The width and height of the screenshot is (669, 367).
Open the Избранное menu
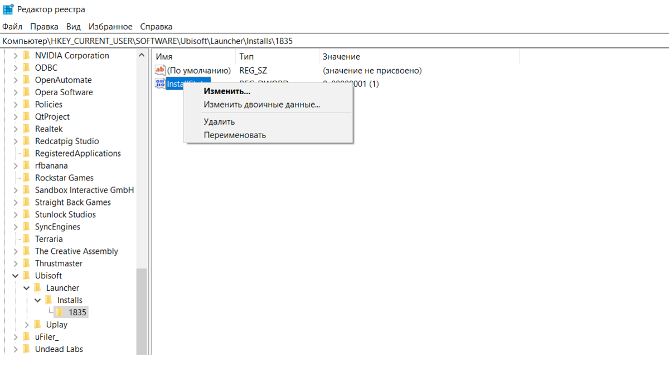pos(110,26)
